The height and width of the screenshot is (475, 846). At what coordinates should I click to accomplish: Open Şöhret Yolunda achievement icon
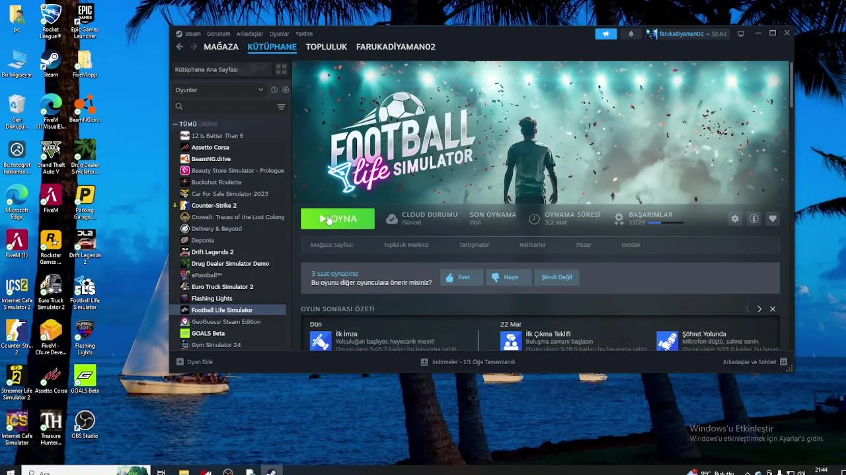pyautogui.click(x=667, y=340)
